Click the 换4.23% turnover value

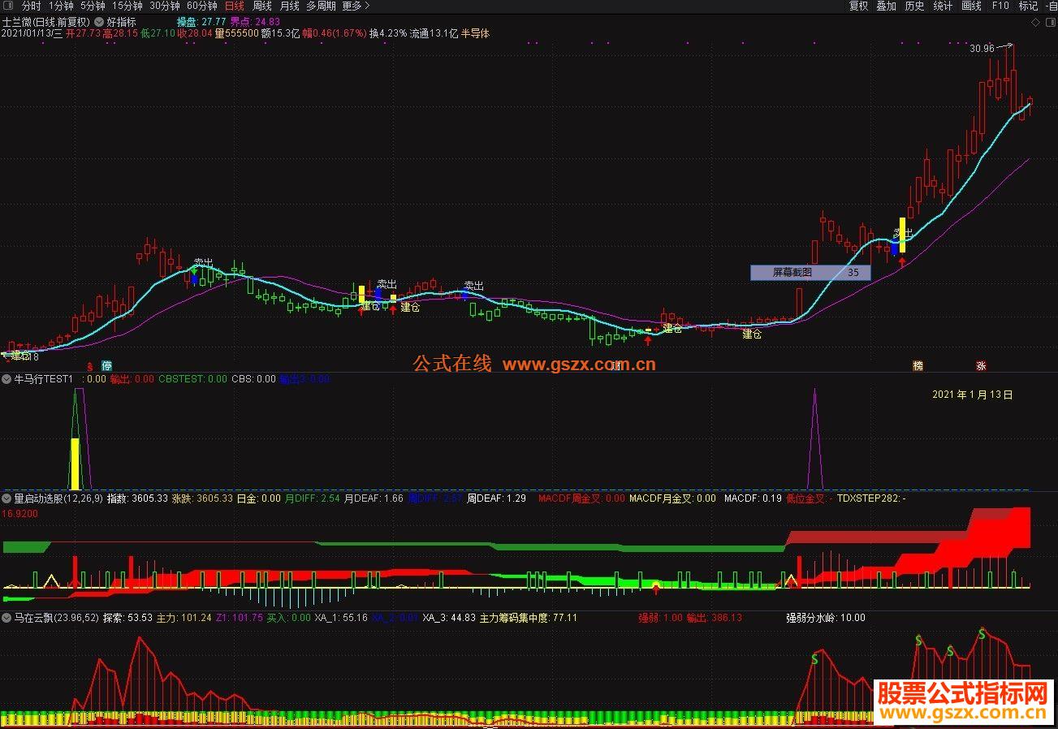tap(388, 33)
